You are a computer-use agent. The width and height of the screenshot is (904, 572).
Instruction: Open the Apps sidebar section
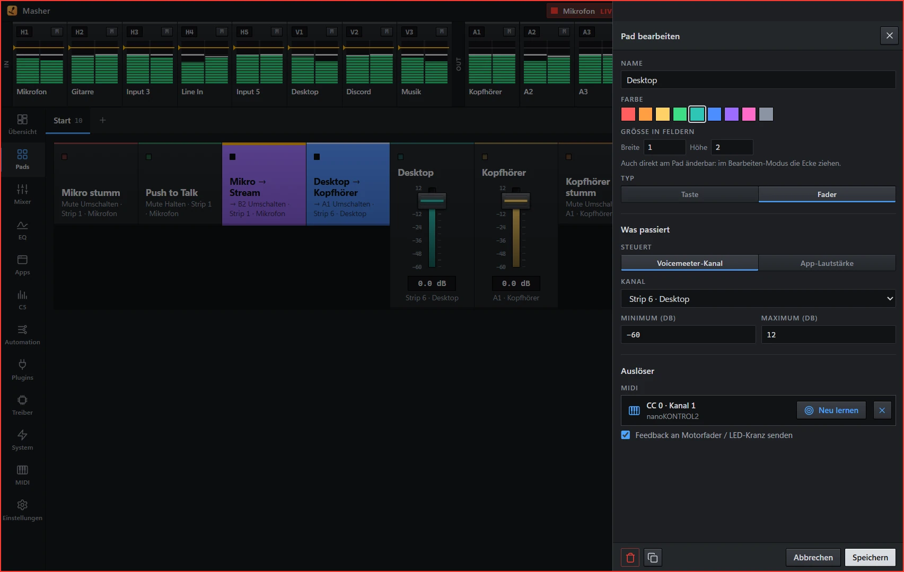pos(22,265)
